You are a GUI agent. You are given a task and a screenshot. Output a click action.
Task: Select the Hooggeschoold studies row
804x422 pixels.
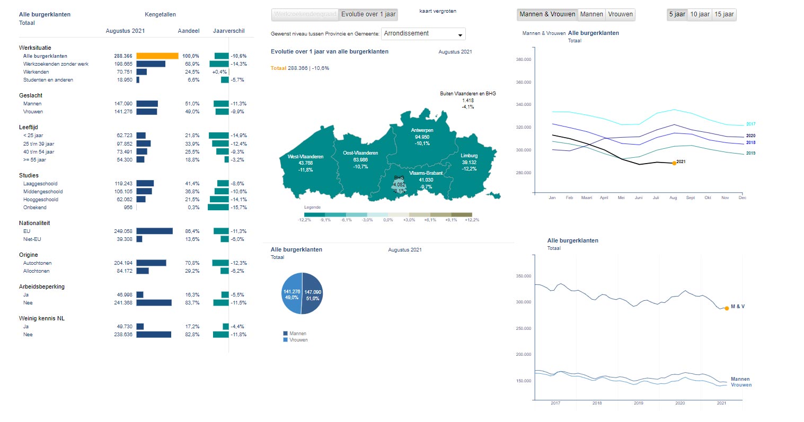[x=41, y=200]
